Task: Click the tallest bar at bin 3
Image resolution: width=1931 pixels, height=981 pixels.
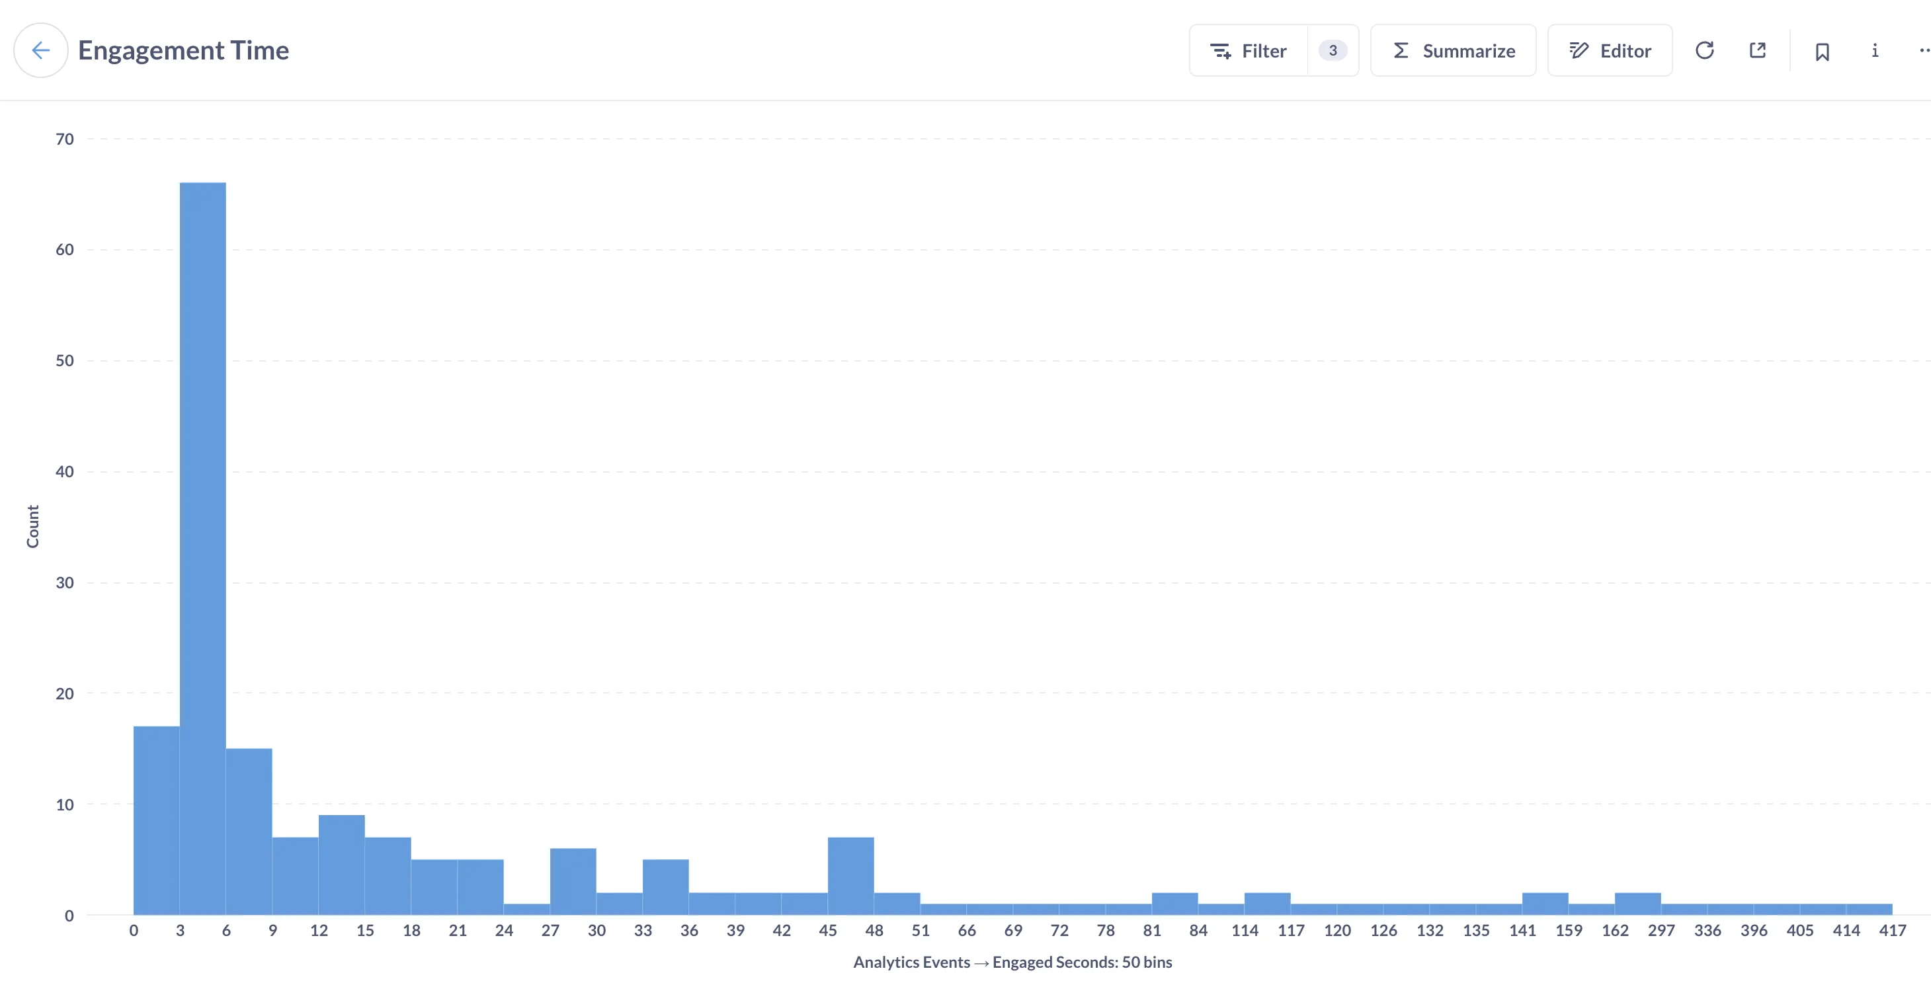Action: (x=202, y=547)
